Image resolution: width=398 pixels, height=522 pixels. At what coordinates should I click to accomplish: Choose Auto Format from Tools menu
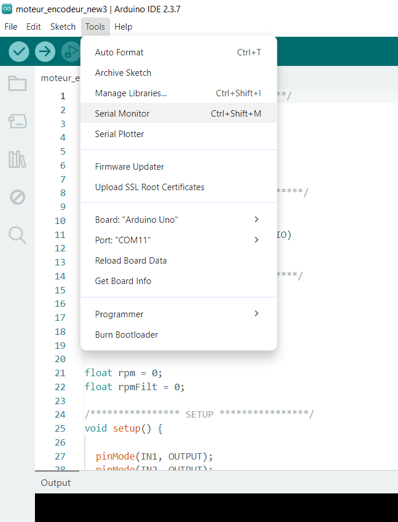(x=178, y=52)
